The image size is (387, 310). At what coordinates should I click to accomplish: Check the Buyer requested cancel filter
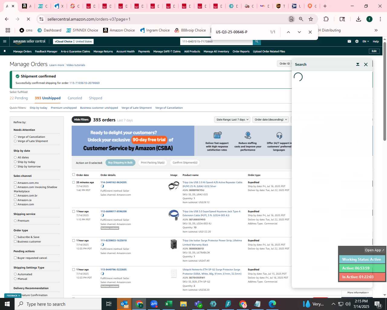click(x=15, y=258)
